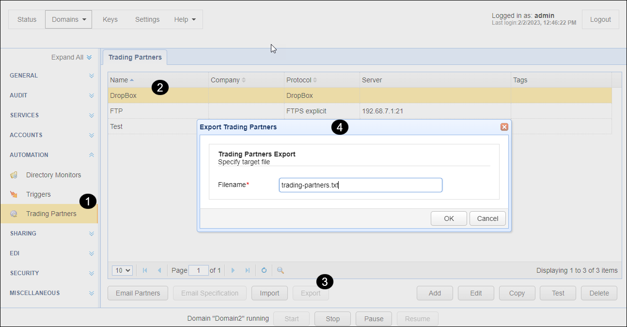Open the Status menu
This screenshot has width=627, height=327.
coord(27,19)
